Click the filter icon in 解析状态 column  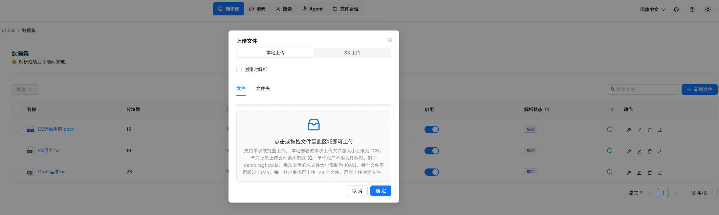click(612, 109)
